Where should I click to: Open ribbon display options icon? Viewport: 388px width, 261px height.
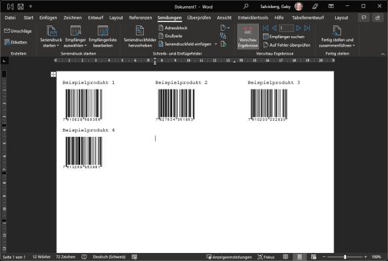pos(331,7)
